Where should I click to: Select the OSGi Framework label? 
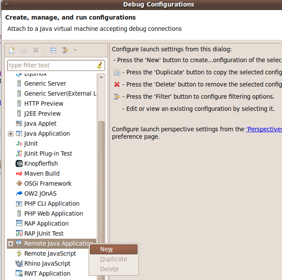(48, 183)
